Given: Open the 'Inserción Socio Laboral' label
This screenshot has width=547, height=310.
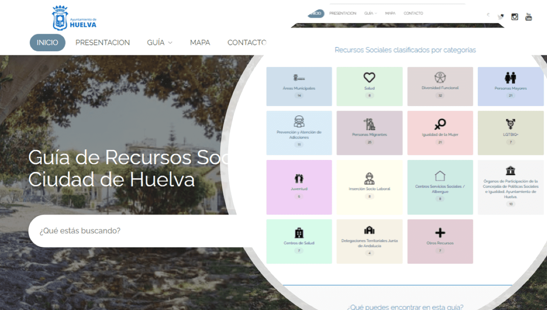Looking at the screenshot, I should (369, 189).
